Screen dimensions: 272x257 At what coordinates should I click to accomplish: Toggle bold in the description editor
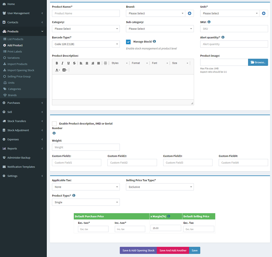click(x=57, y=63)
